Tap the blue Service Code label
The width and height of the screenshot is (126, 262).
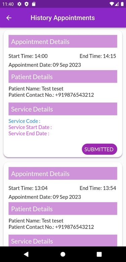click(25, 121)
